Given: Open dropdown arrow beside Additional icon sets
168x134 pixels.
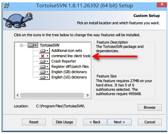Looking at the screenshot, I should click(x=47, y=51).
